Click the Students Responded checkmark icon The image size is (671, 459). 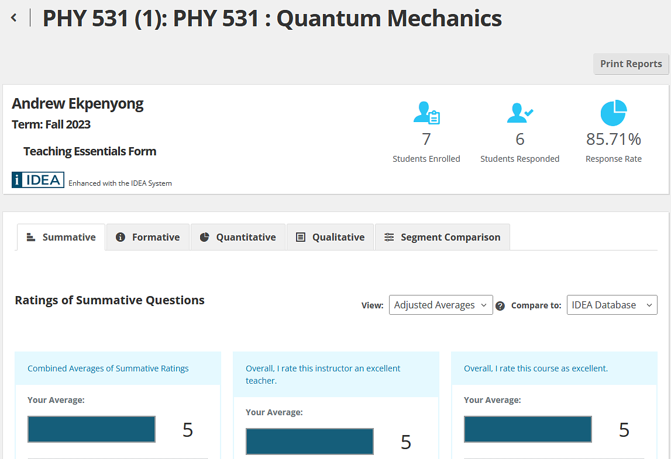point(519,113)
